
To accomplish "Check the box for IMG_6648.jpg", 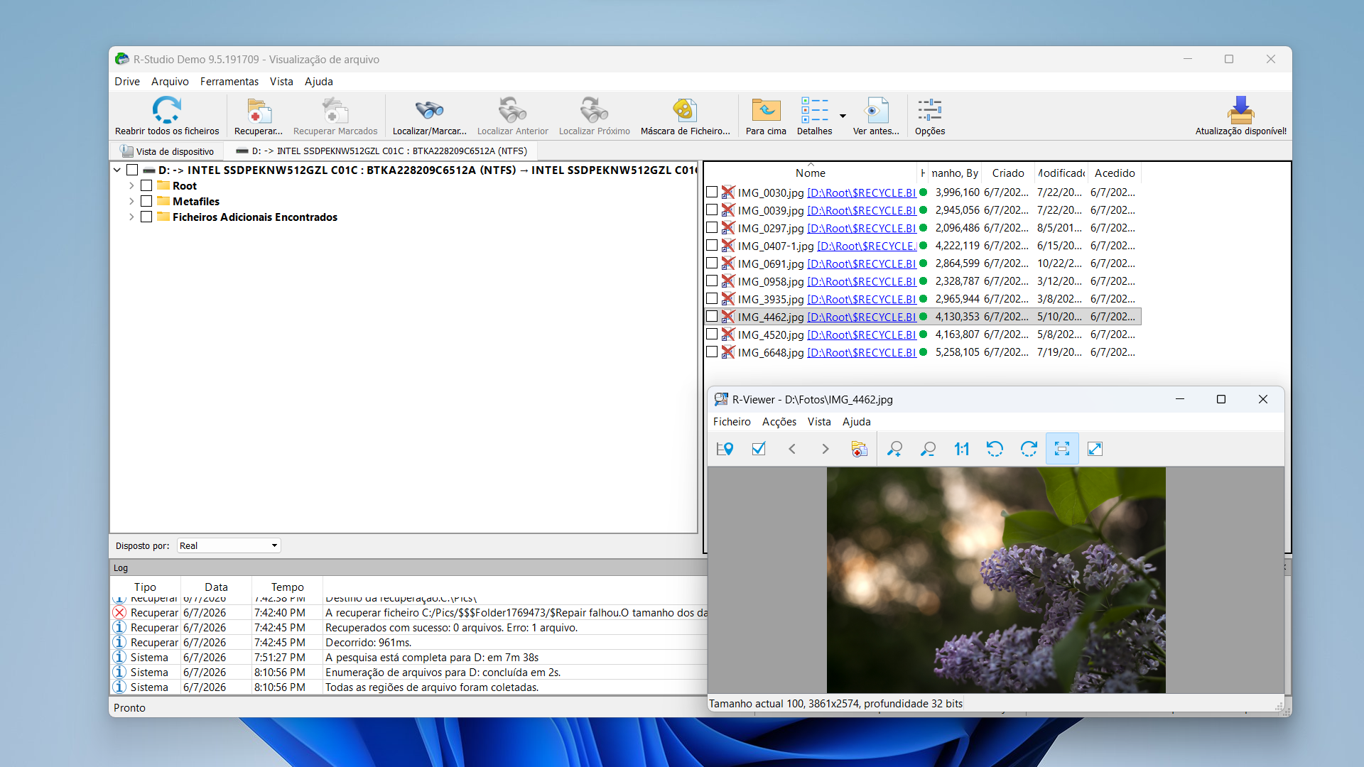I will pos(712,352).
